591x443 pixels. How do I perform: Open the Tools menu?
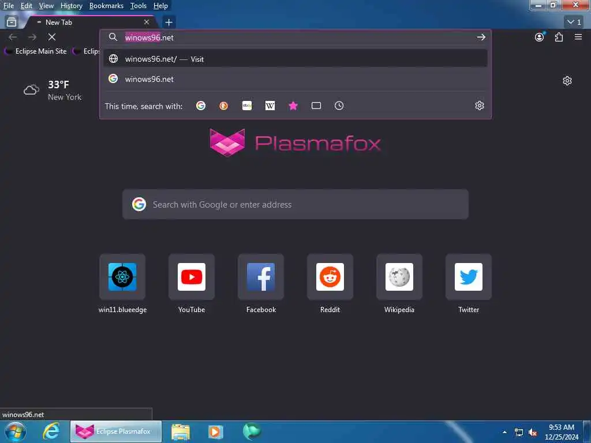(138, 6)
